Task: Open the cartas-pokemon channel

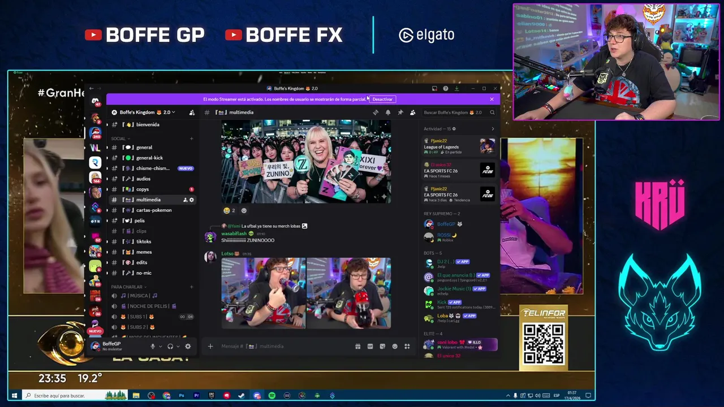Action: 152,210
